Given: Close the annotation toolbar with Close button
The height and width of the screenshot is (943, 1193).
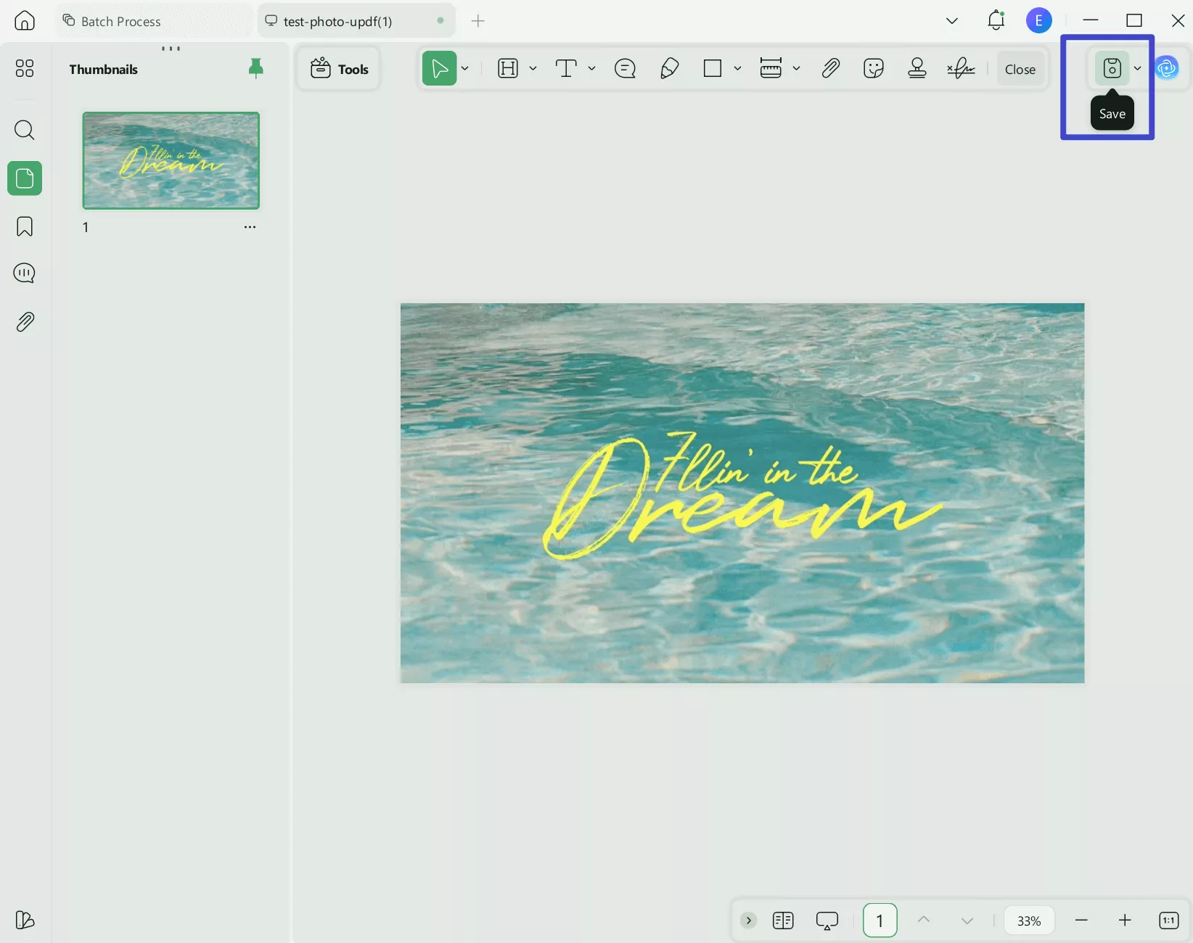Looking at the screenshot, I should [1020, 68].
